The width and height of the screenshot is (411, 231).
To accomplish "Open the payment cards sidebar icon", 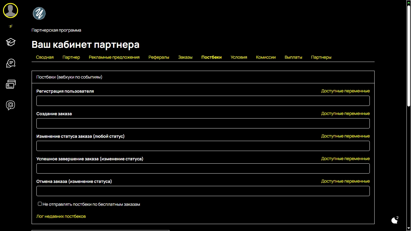I will coord(11,85).
